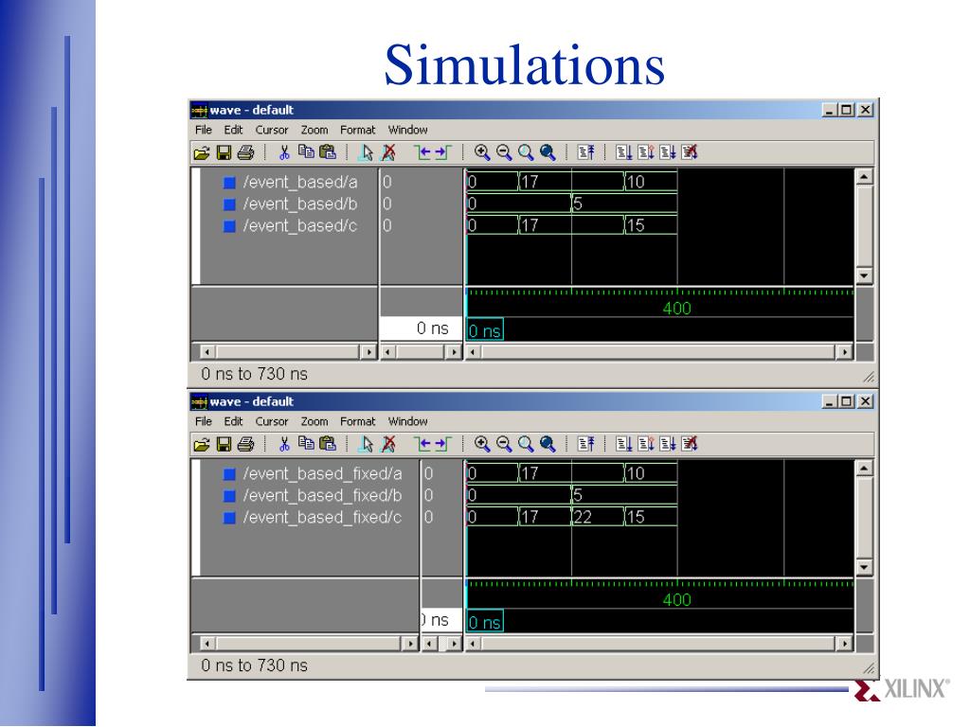
Task: Click Zoom In magnifier in event_based wave window
Action: tap(482, 152)
